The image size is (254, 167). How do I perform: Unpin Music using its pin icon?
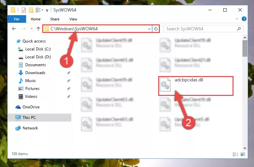coord(68,81)
